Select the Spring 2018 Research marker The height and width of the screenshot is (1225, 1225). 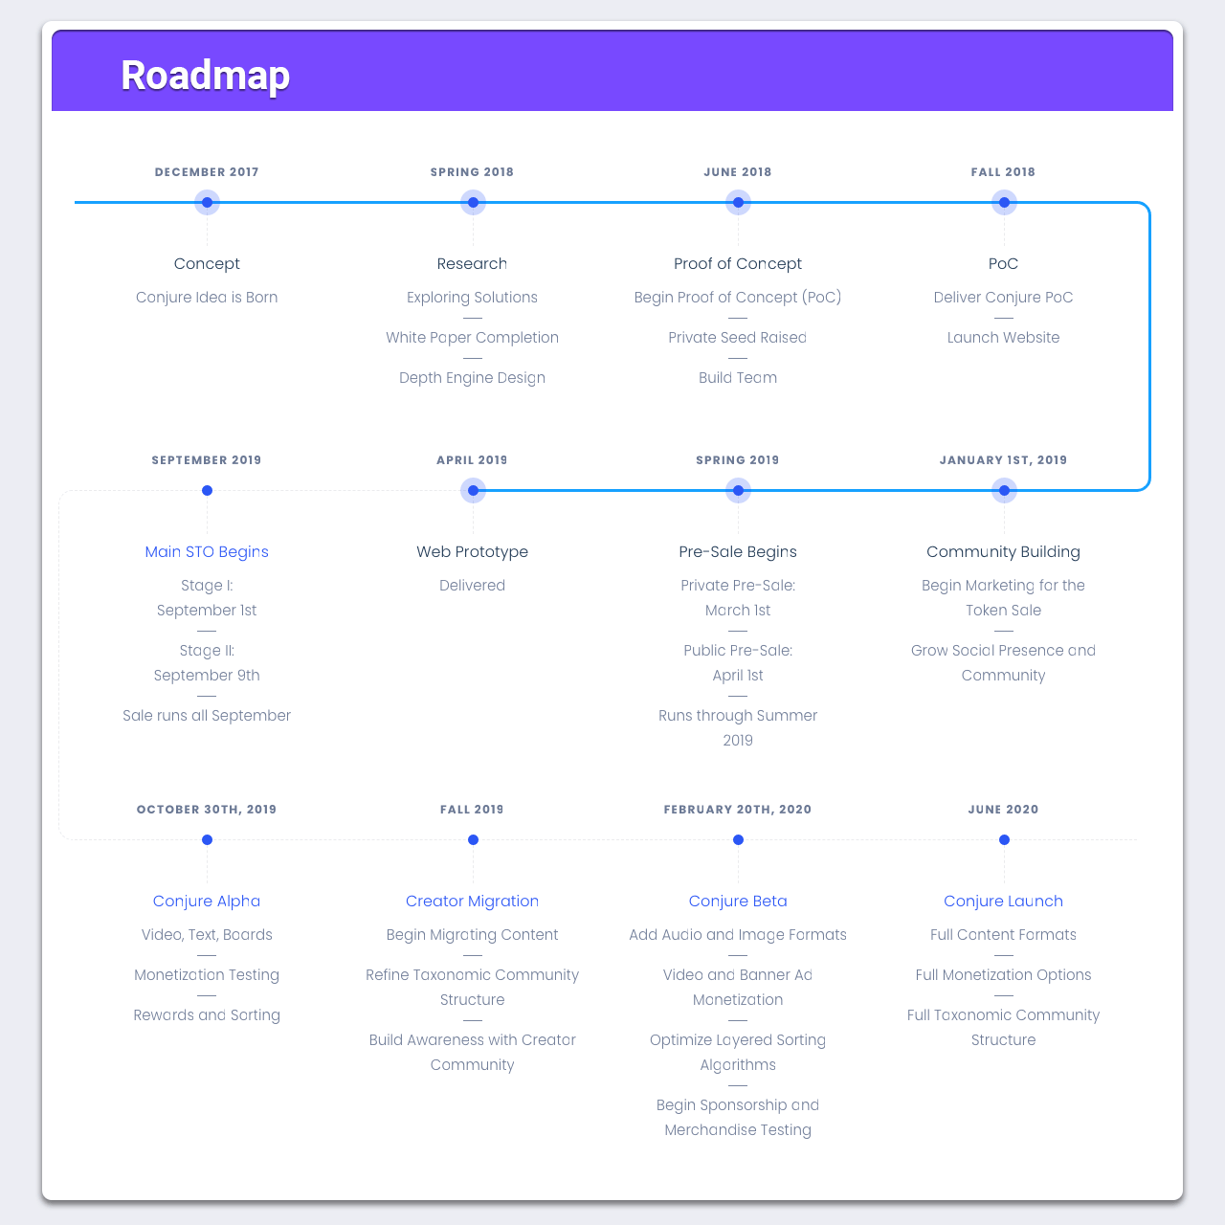click(473, 202)
